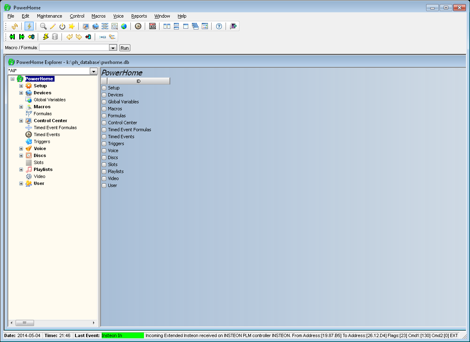This screenshot has height=342, width=470.
Task: Enable the Control Center row checkbox
Action: point(104,123)
